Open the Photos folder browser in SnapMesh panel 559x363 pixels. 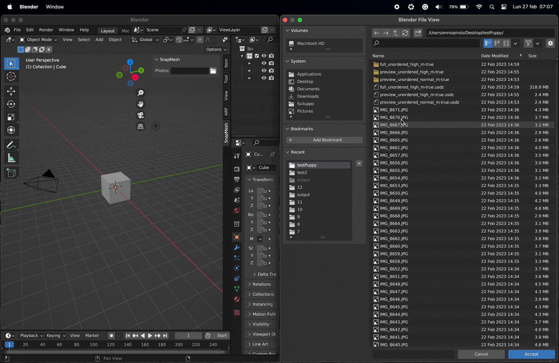(213, 71)
